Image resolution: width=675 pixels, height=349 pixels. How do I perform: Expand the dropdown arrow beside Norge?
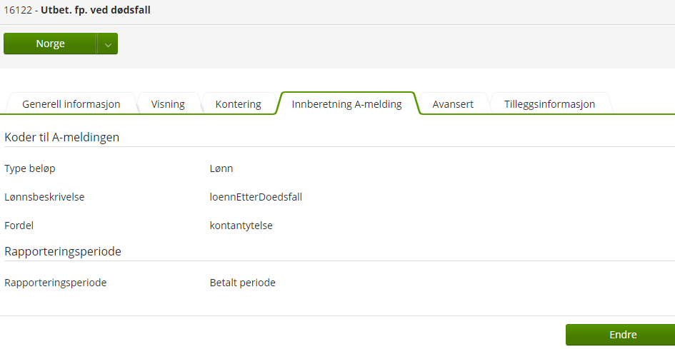click(108, 44)
